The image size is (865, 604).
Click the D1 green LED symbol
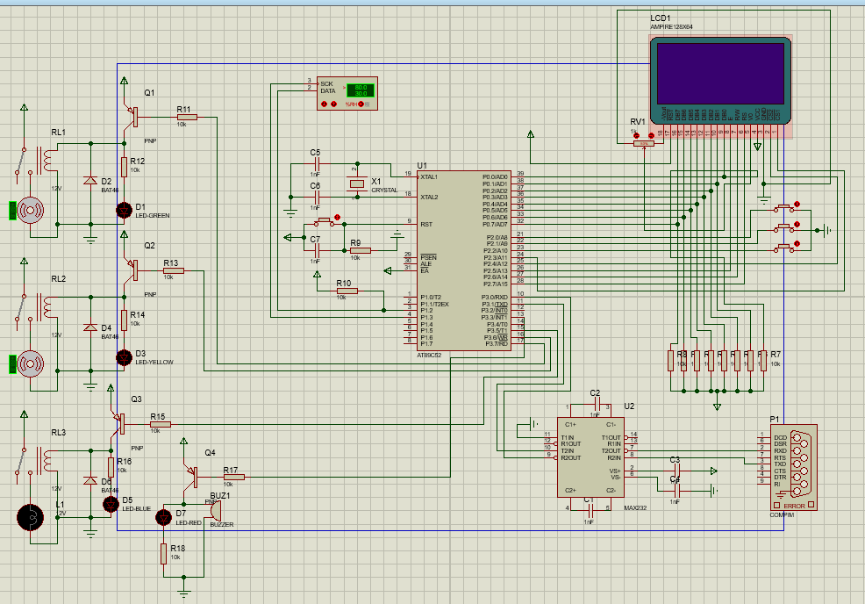pos(124,210)
